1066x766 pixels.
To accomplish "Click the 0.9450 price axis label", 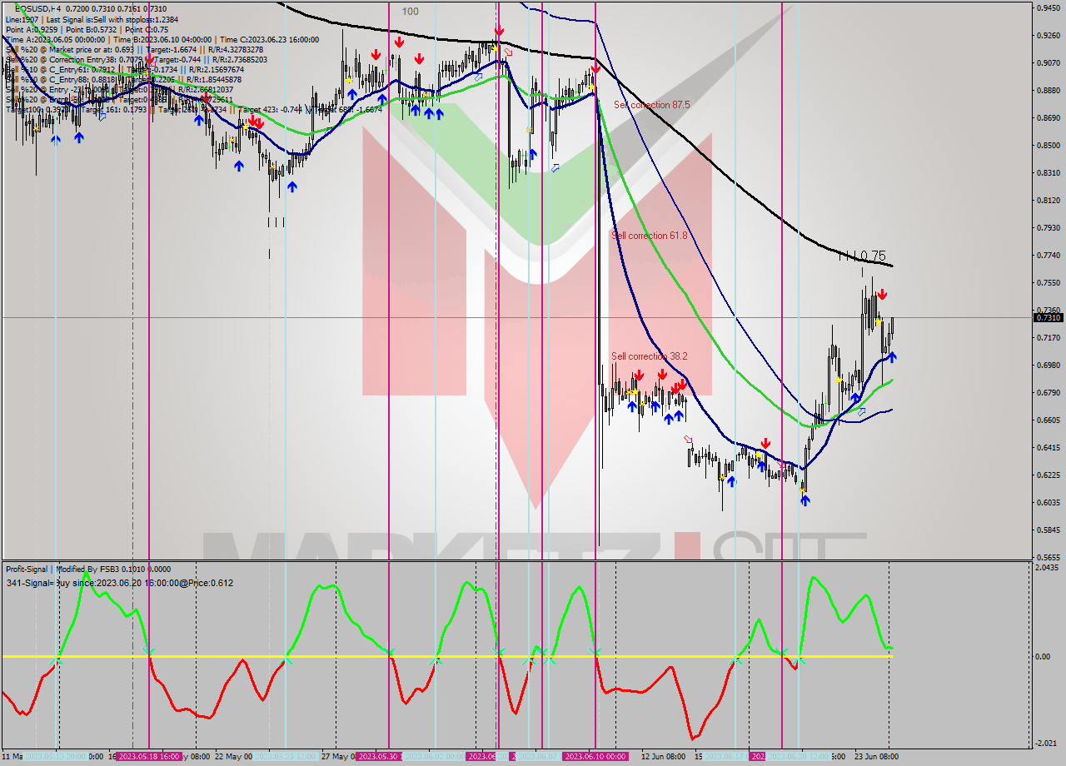I will tap(1048, 7).
